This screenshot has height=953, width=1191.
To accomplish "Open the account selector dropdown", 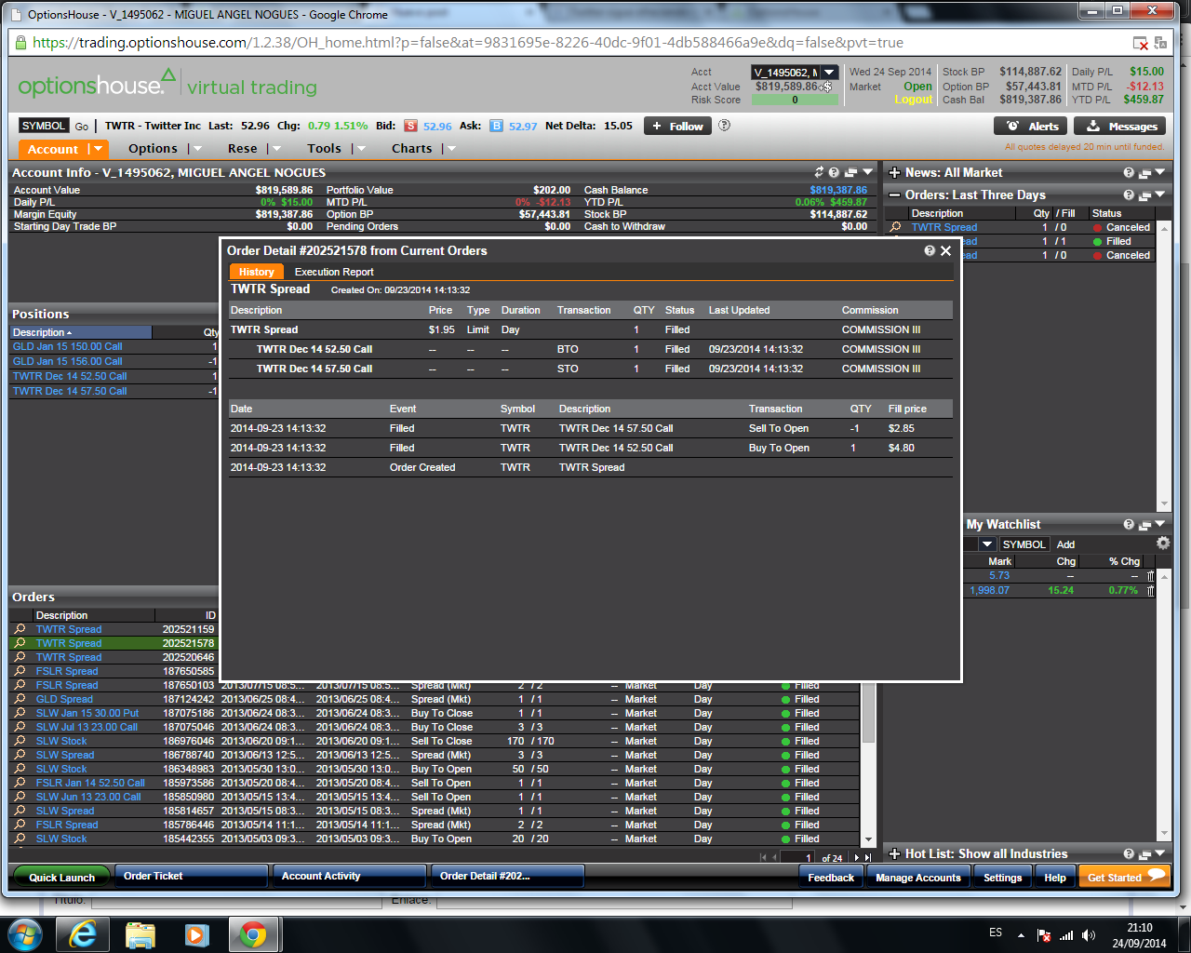I will (x=829, y=72).
